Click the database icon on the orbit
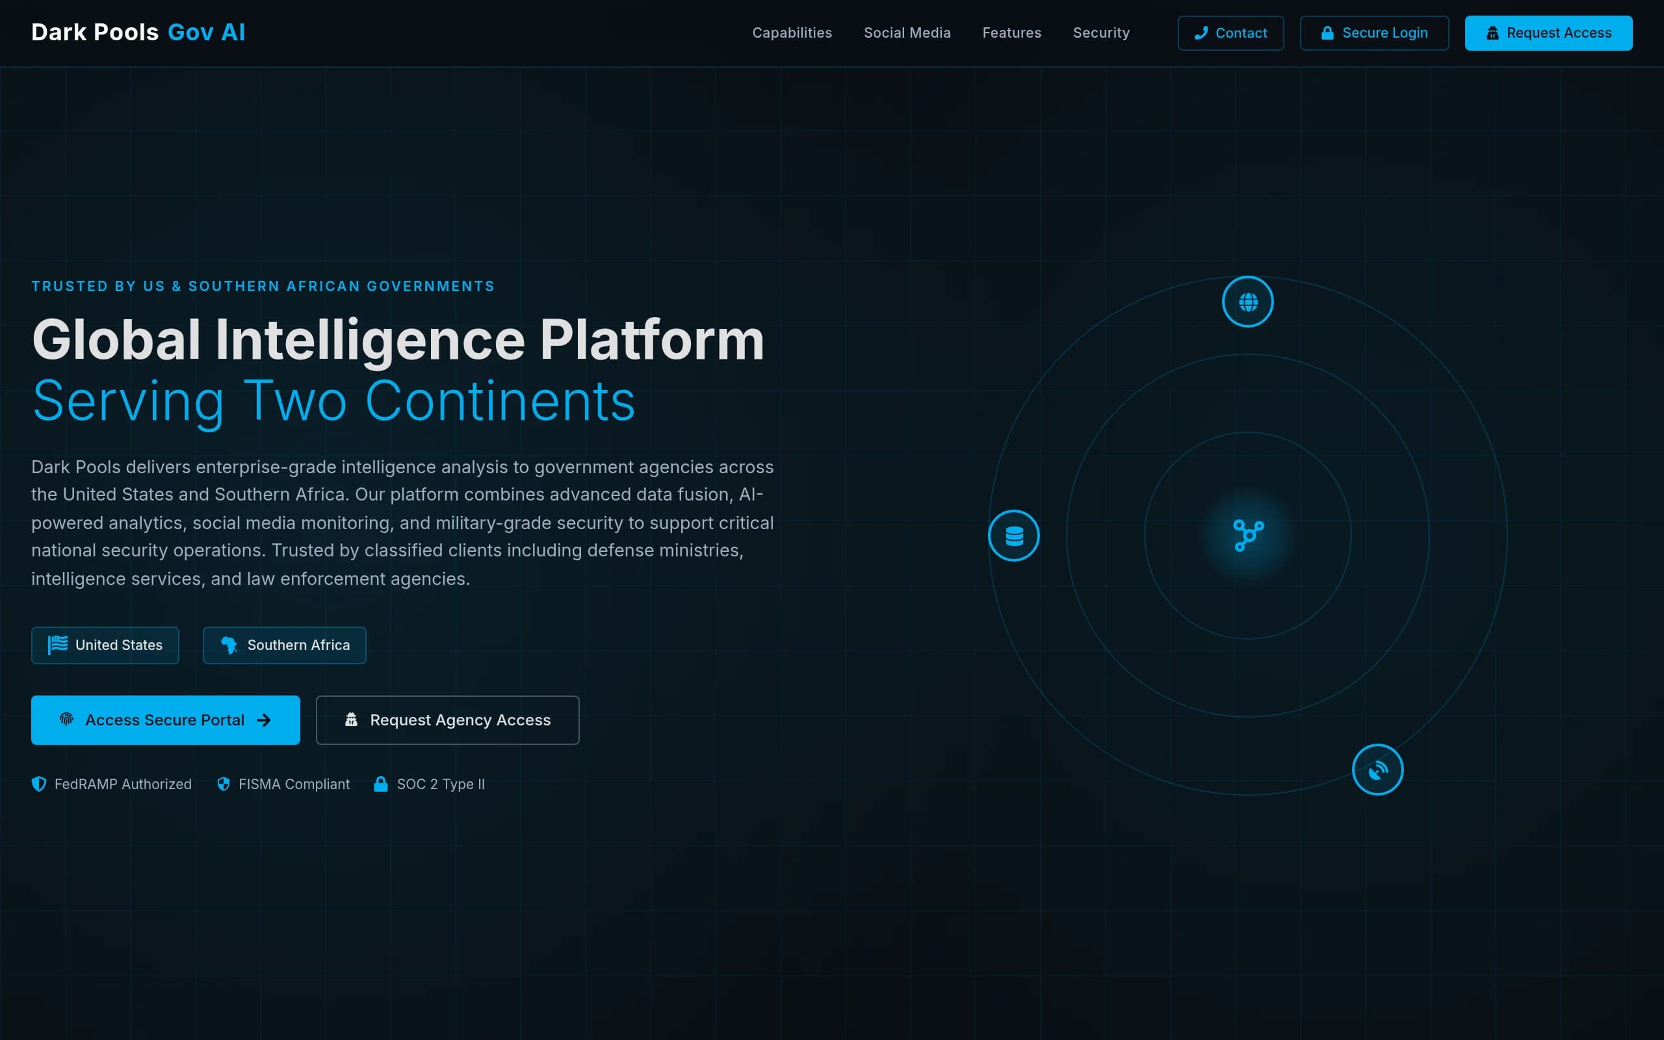The width and height of the screenshot is (1664, 1040). (x=1014, y=536)
